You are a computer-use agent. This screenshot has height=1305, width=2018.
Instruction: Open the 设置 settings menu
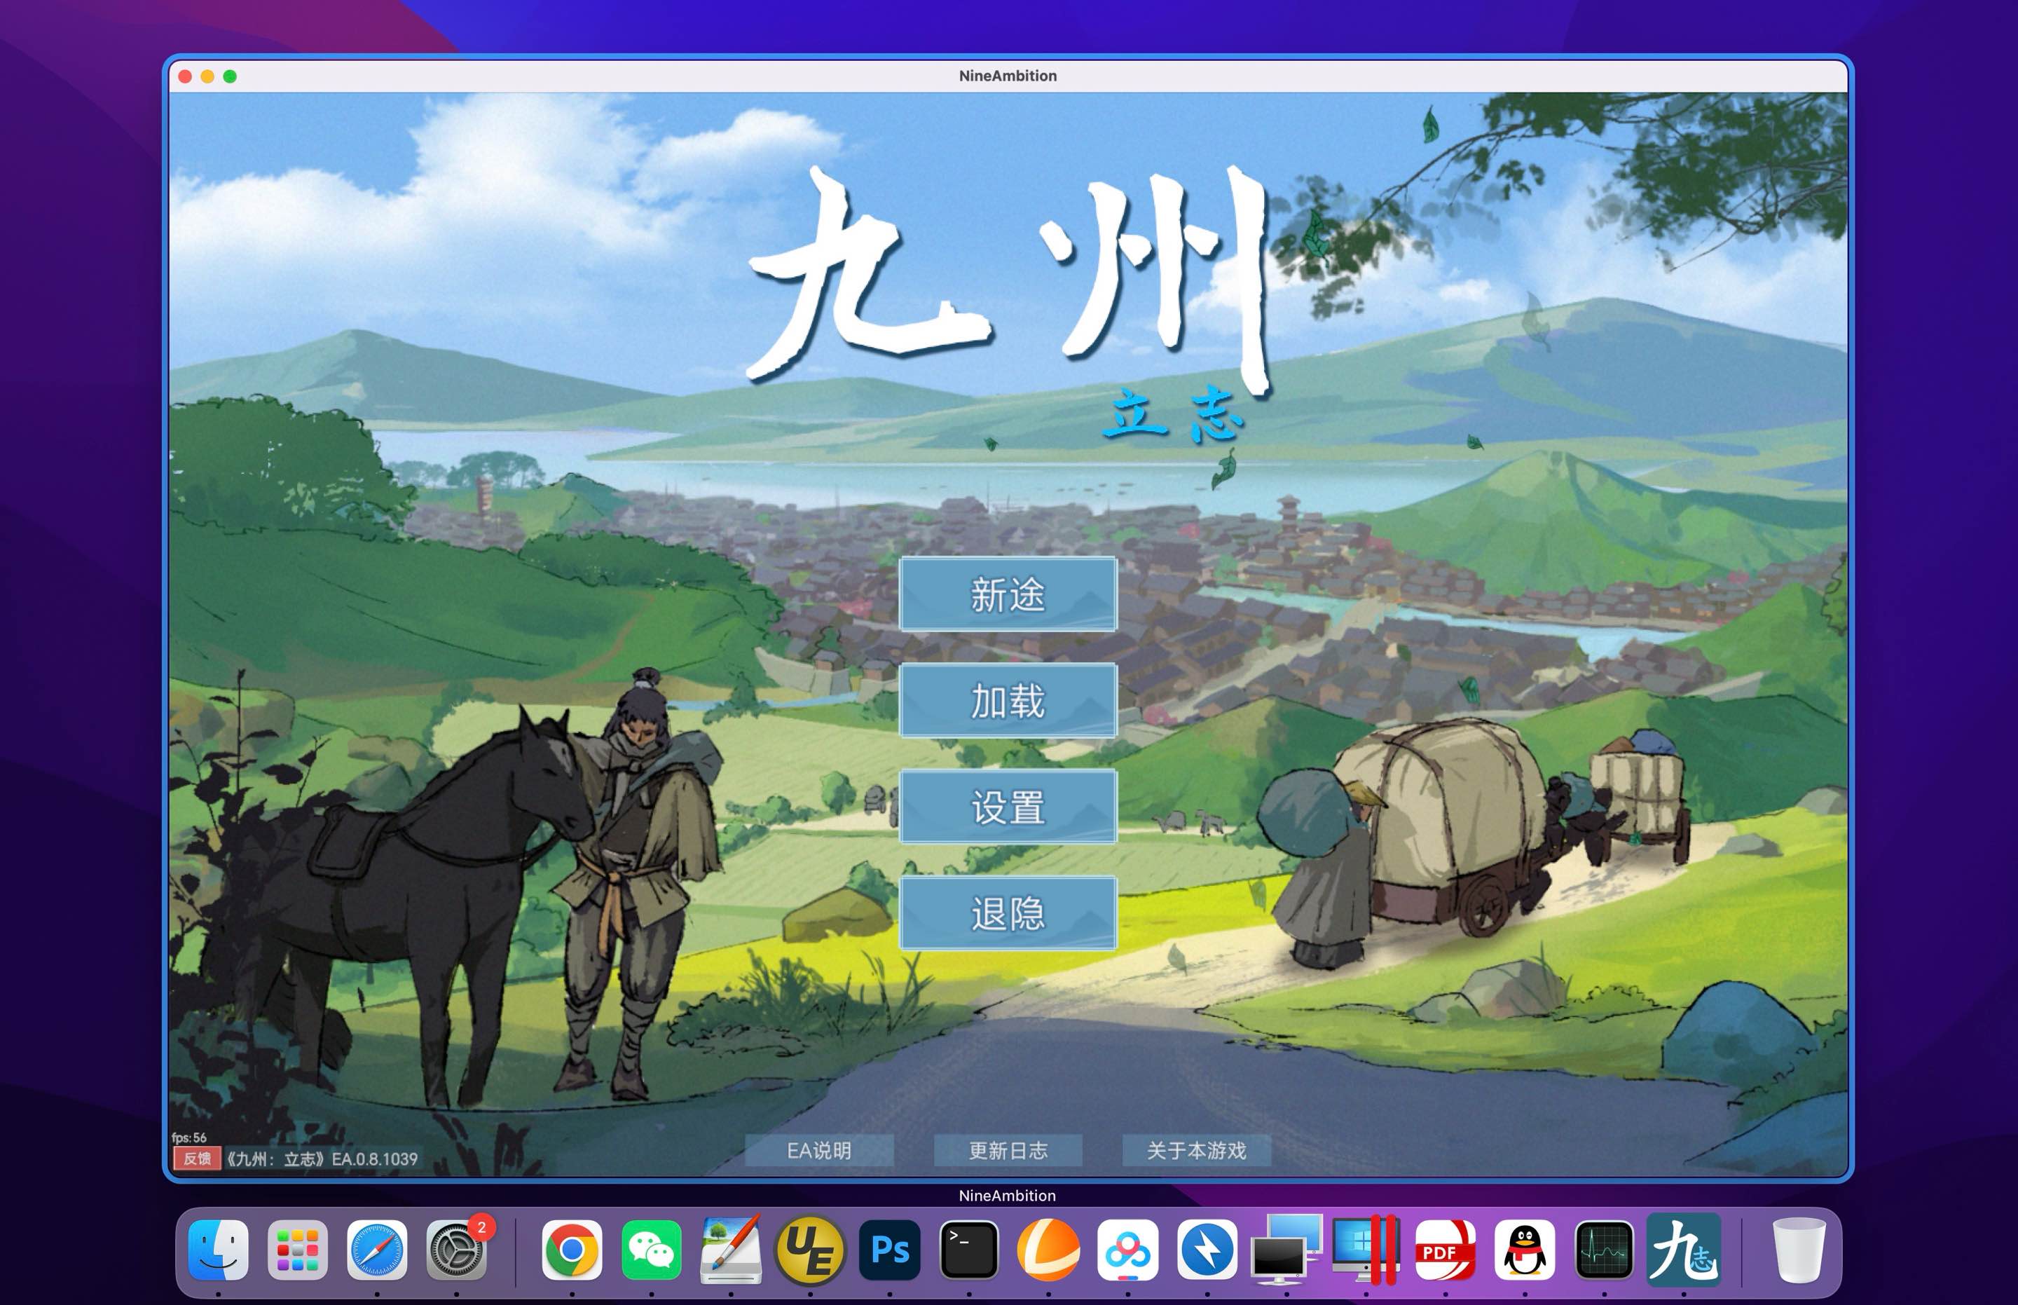tap(1008, 807)
